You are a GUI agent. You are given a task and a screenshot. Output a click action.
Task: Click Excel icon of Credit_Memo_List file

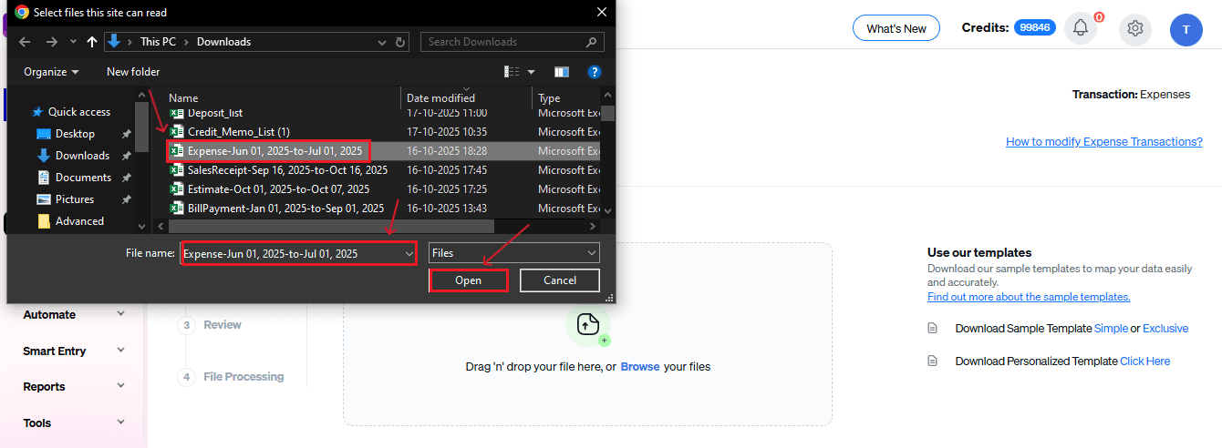pos(178,132)
